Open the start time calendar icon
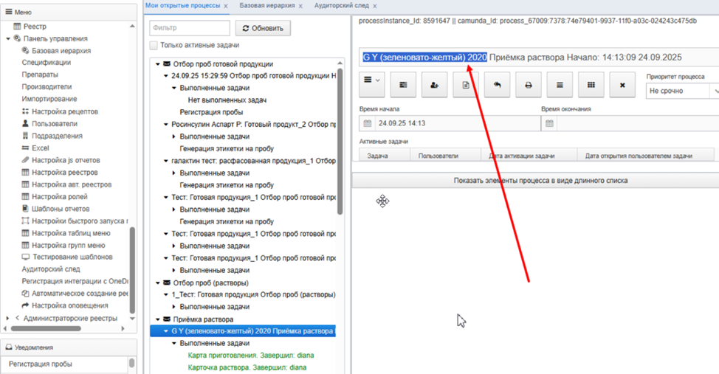This screenshot has height=374, width=719. coord(368,123)
